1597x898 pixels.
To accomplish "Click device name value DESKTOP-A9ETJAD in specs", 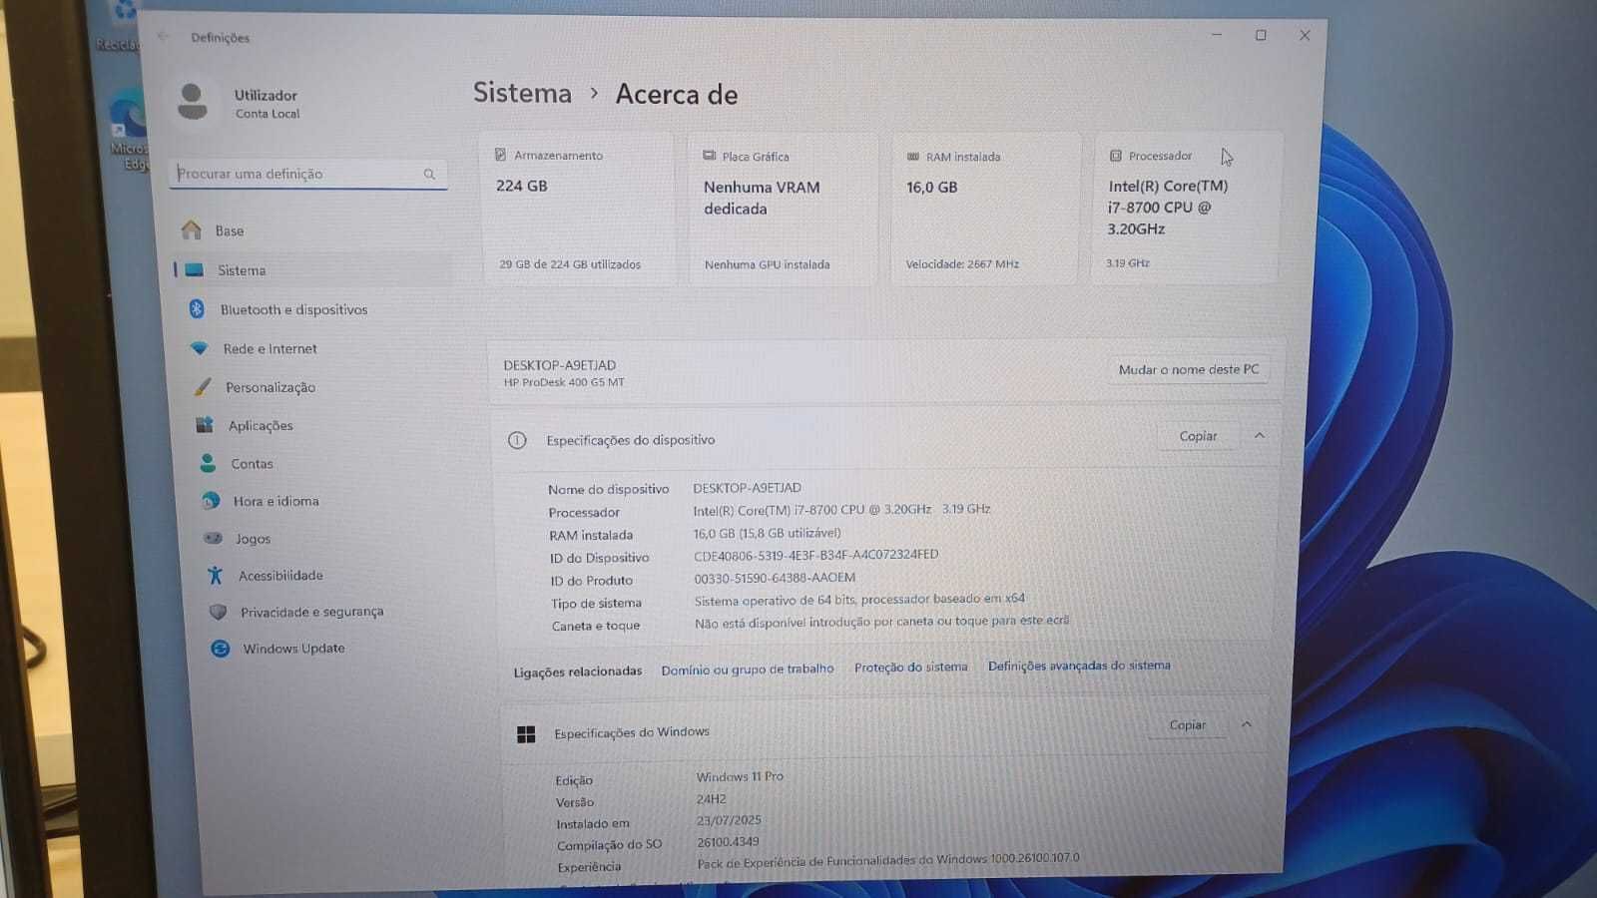I will coord(747,488).
